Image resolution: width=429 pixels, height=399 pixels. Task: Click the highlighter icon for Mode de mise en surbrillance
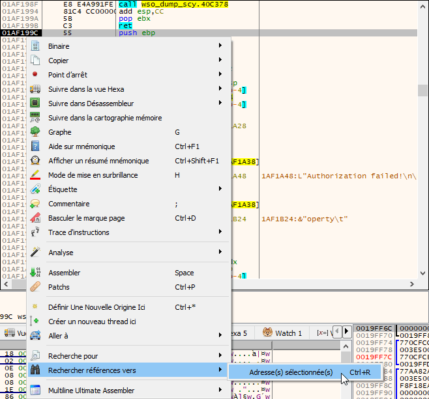(x=36, y=175)
